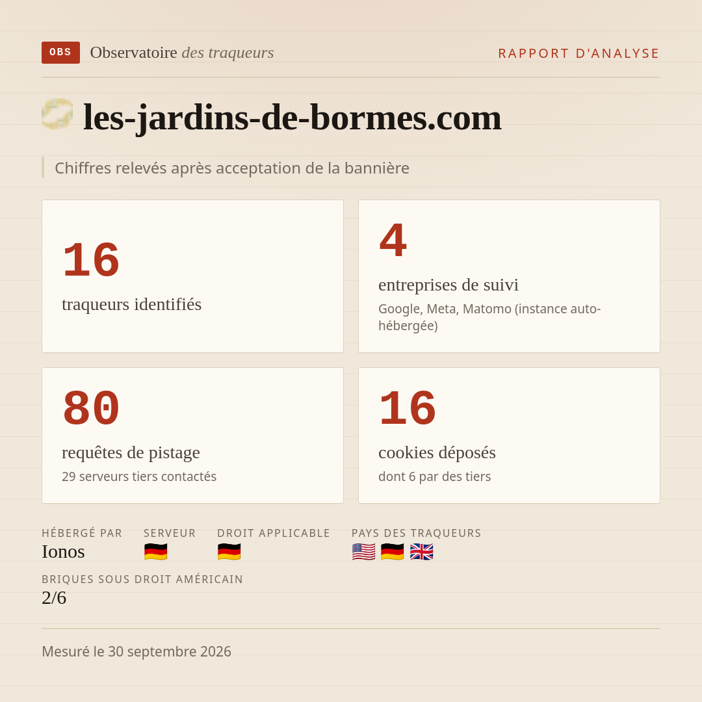The height and width of the screenshot is (702, 702).
Task: Click the Hébergé par label
Action: click(82, 533)
